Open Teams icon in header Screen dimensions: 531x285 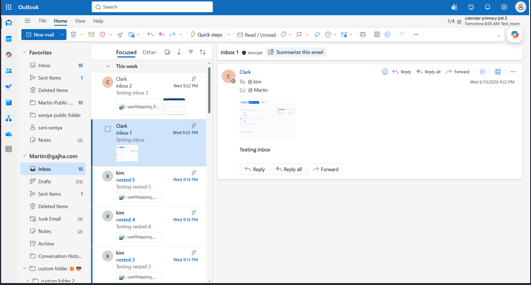454,7
